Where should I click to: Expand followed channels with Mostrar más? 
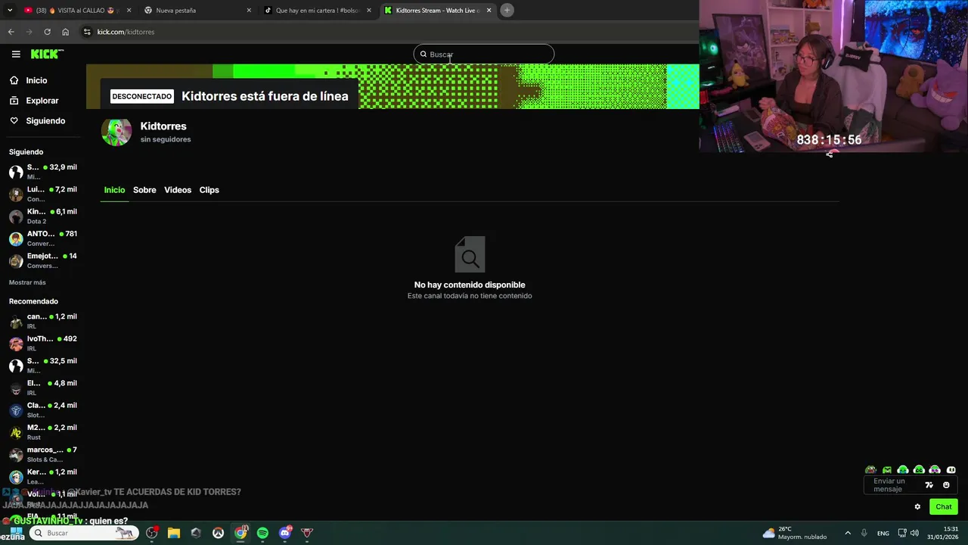27,282
